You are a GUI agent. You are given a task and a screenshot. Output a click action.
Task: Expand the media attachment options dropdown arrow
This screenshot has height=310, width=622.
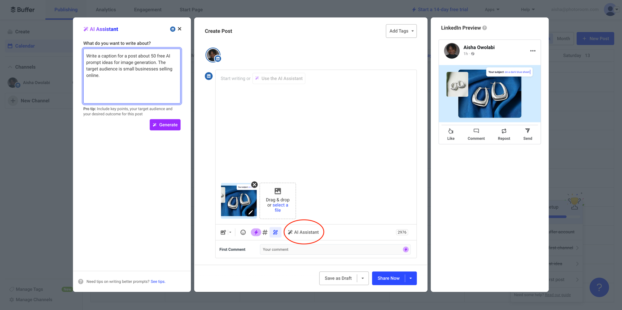point(230,232)
